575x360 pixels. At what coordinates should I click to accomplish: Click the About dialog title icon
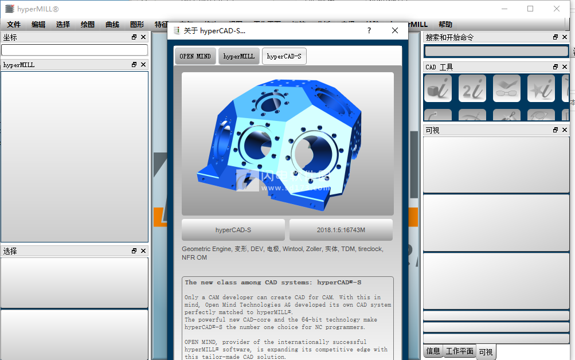pos(177,31)
